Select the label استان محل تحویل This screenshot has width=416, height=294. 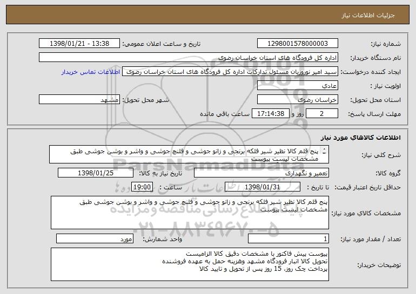click(375, 100)
